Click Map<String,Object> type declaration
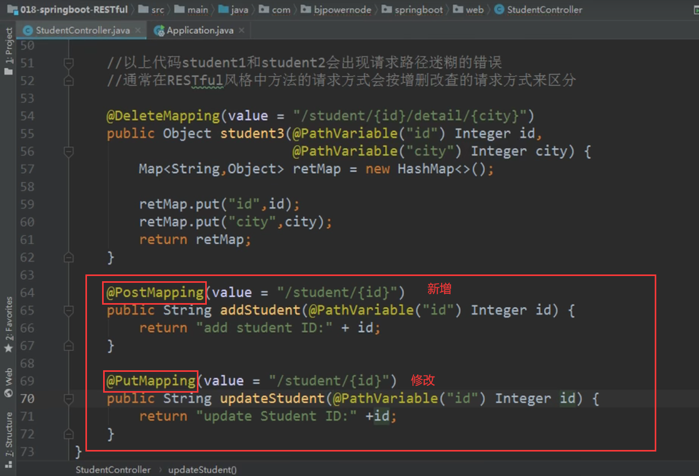699x476 pixels. pos(211,169)
